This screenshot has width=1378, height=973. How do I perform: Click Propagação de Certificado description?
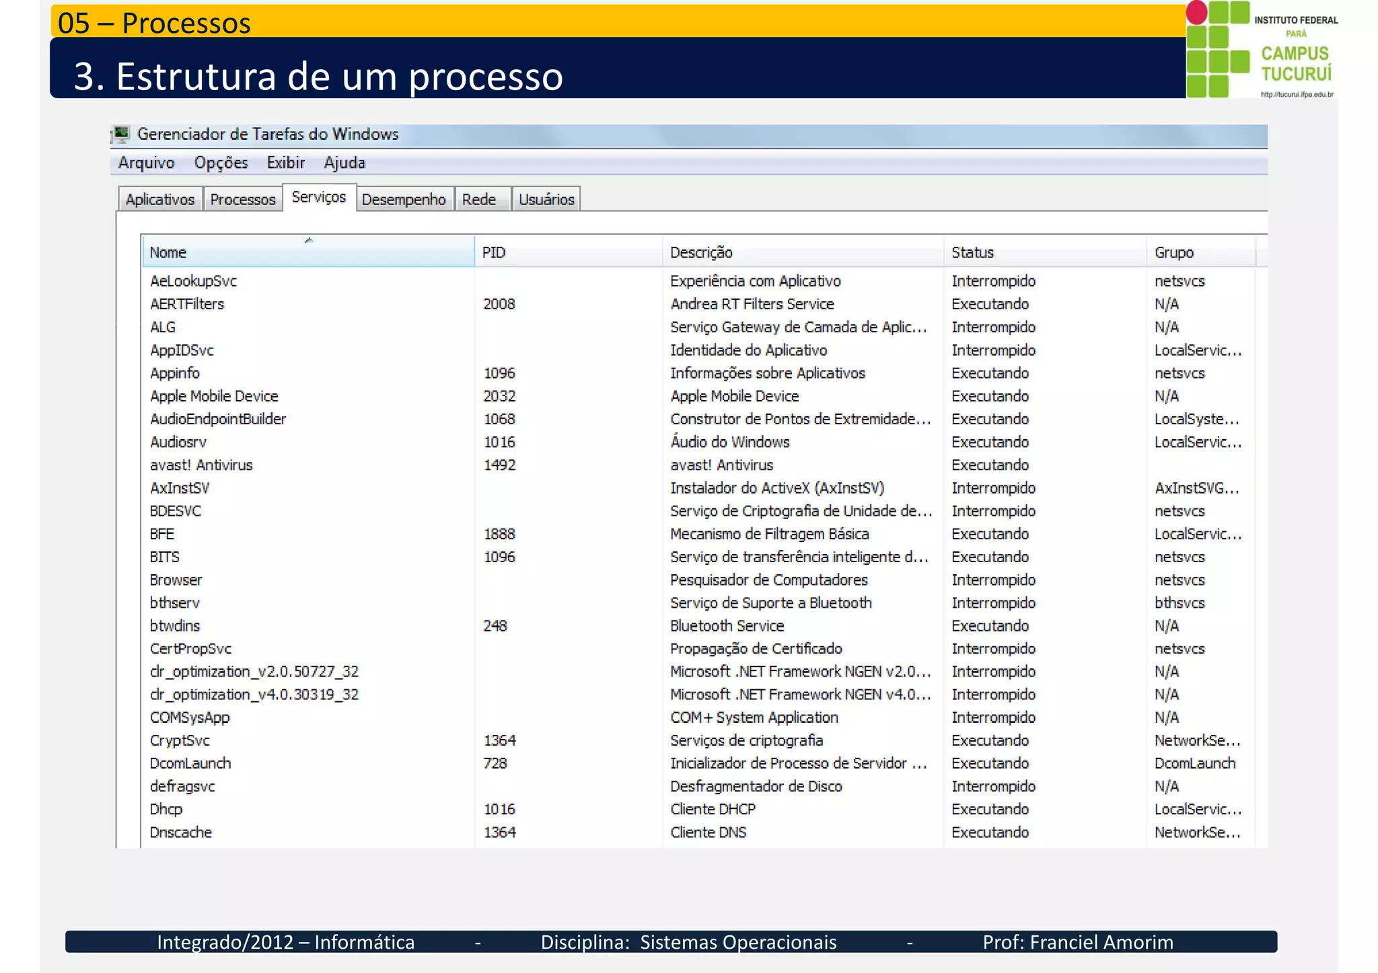(756, 648)
